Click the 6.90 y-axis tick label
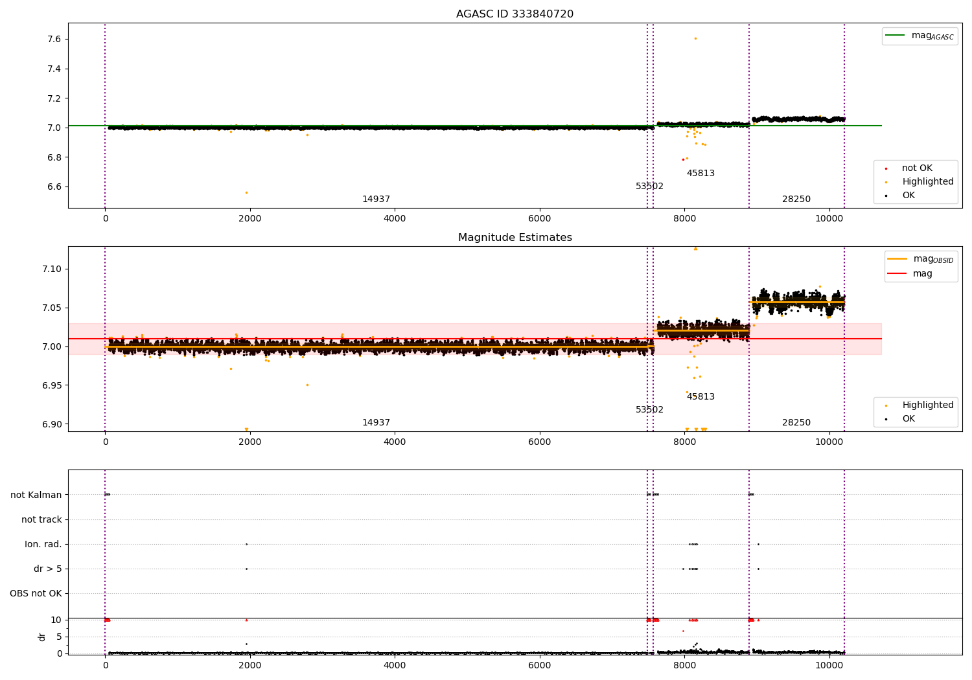The image size is (972, 680). (52, 425)
